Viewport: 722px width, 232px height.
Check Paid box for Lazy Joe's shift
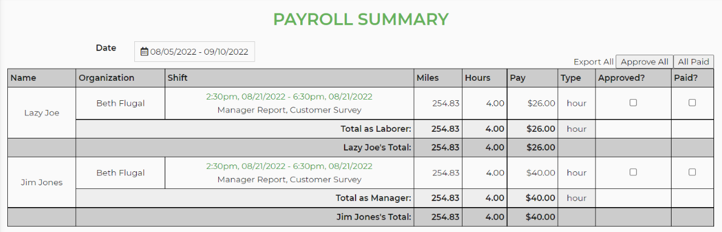point(692,103)
